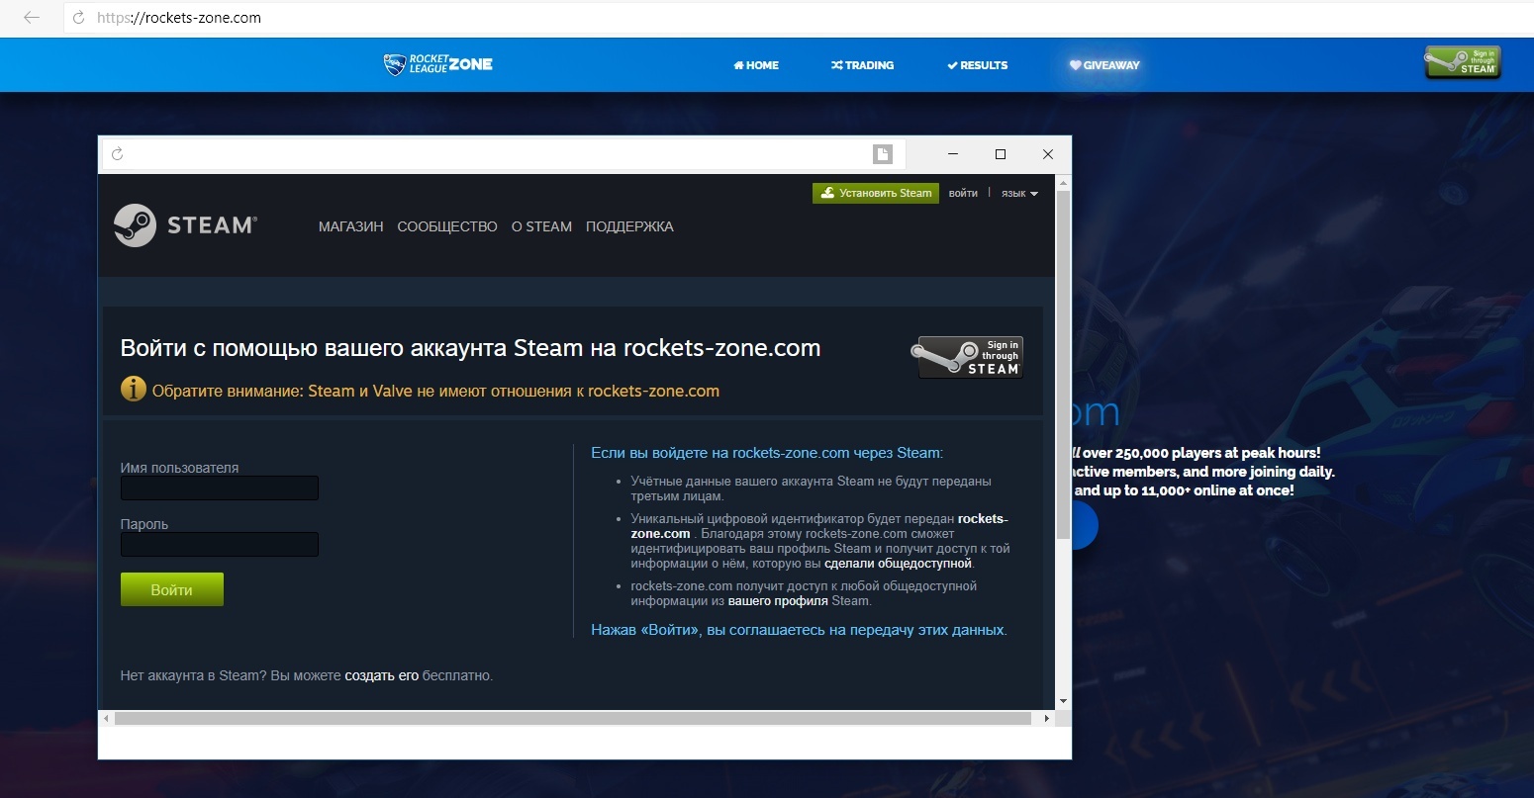Image resolution: width=1534 pixels, height=798 pixels.
Task: Open the СООБЩЕСТВО menu
Action: (447, 226)
